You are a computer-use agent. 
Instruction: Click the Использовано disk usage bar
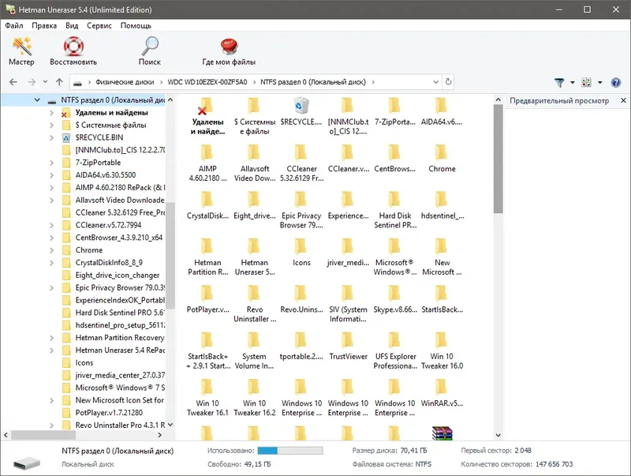tap(289, 451)
